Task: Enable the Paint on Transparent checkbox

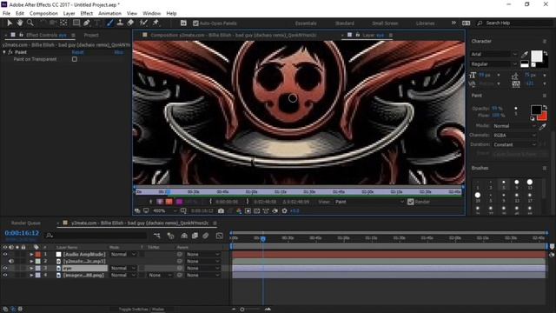Action: pyautogui.click(x=75, y=59)
